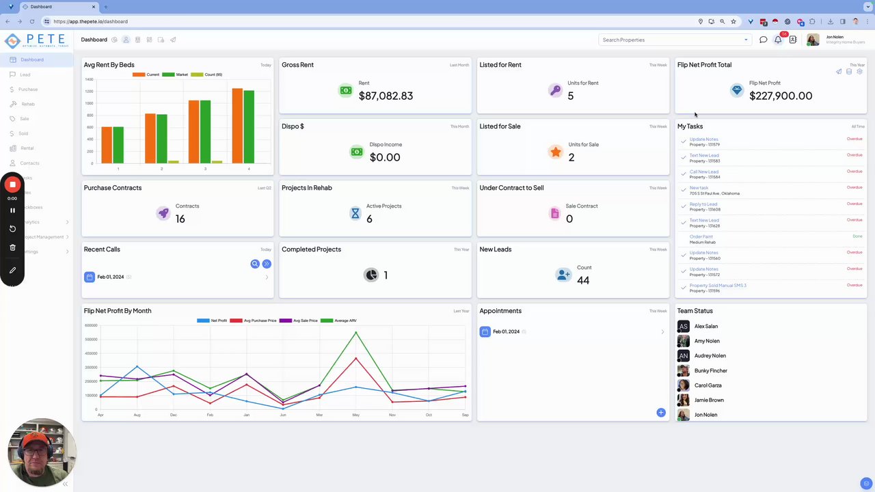Open the contact card icon in header

[793, 40]
